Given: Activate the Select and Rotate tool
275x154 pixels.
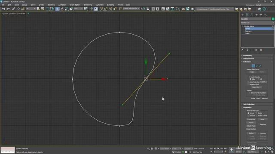Looking at the screenshot, I should (x=62, y=9).
